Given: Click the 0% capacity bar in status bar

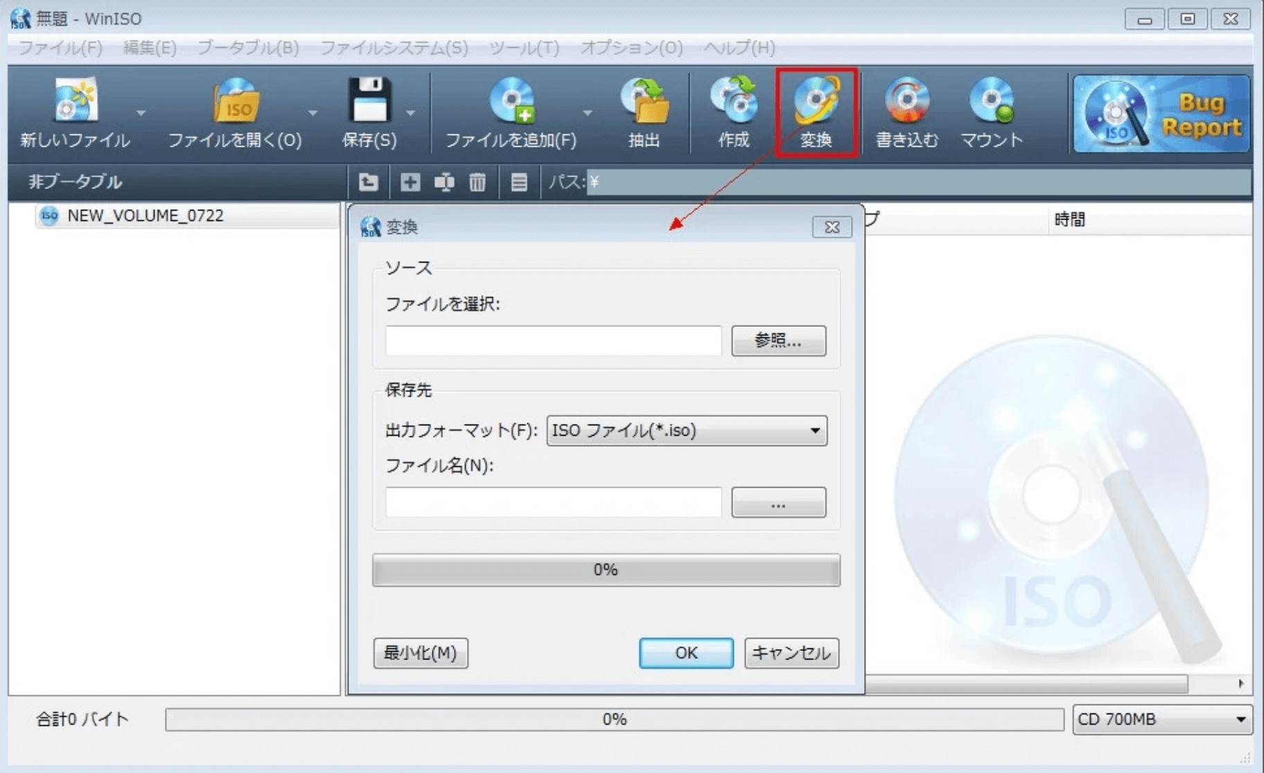Looking at the screenshot, I should (614, 719).
